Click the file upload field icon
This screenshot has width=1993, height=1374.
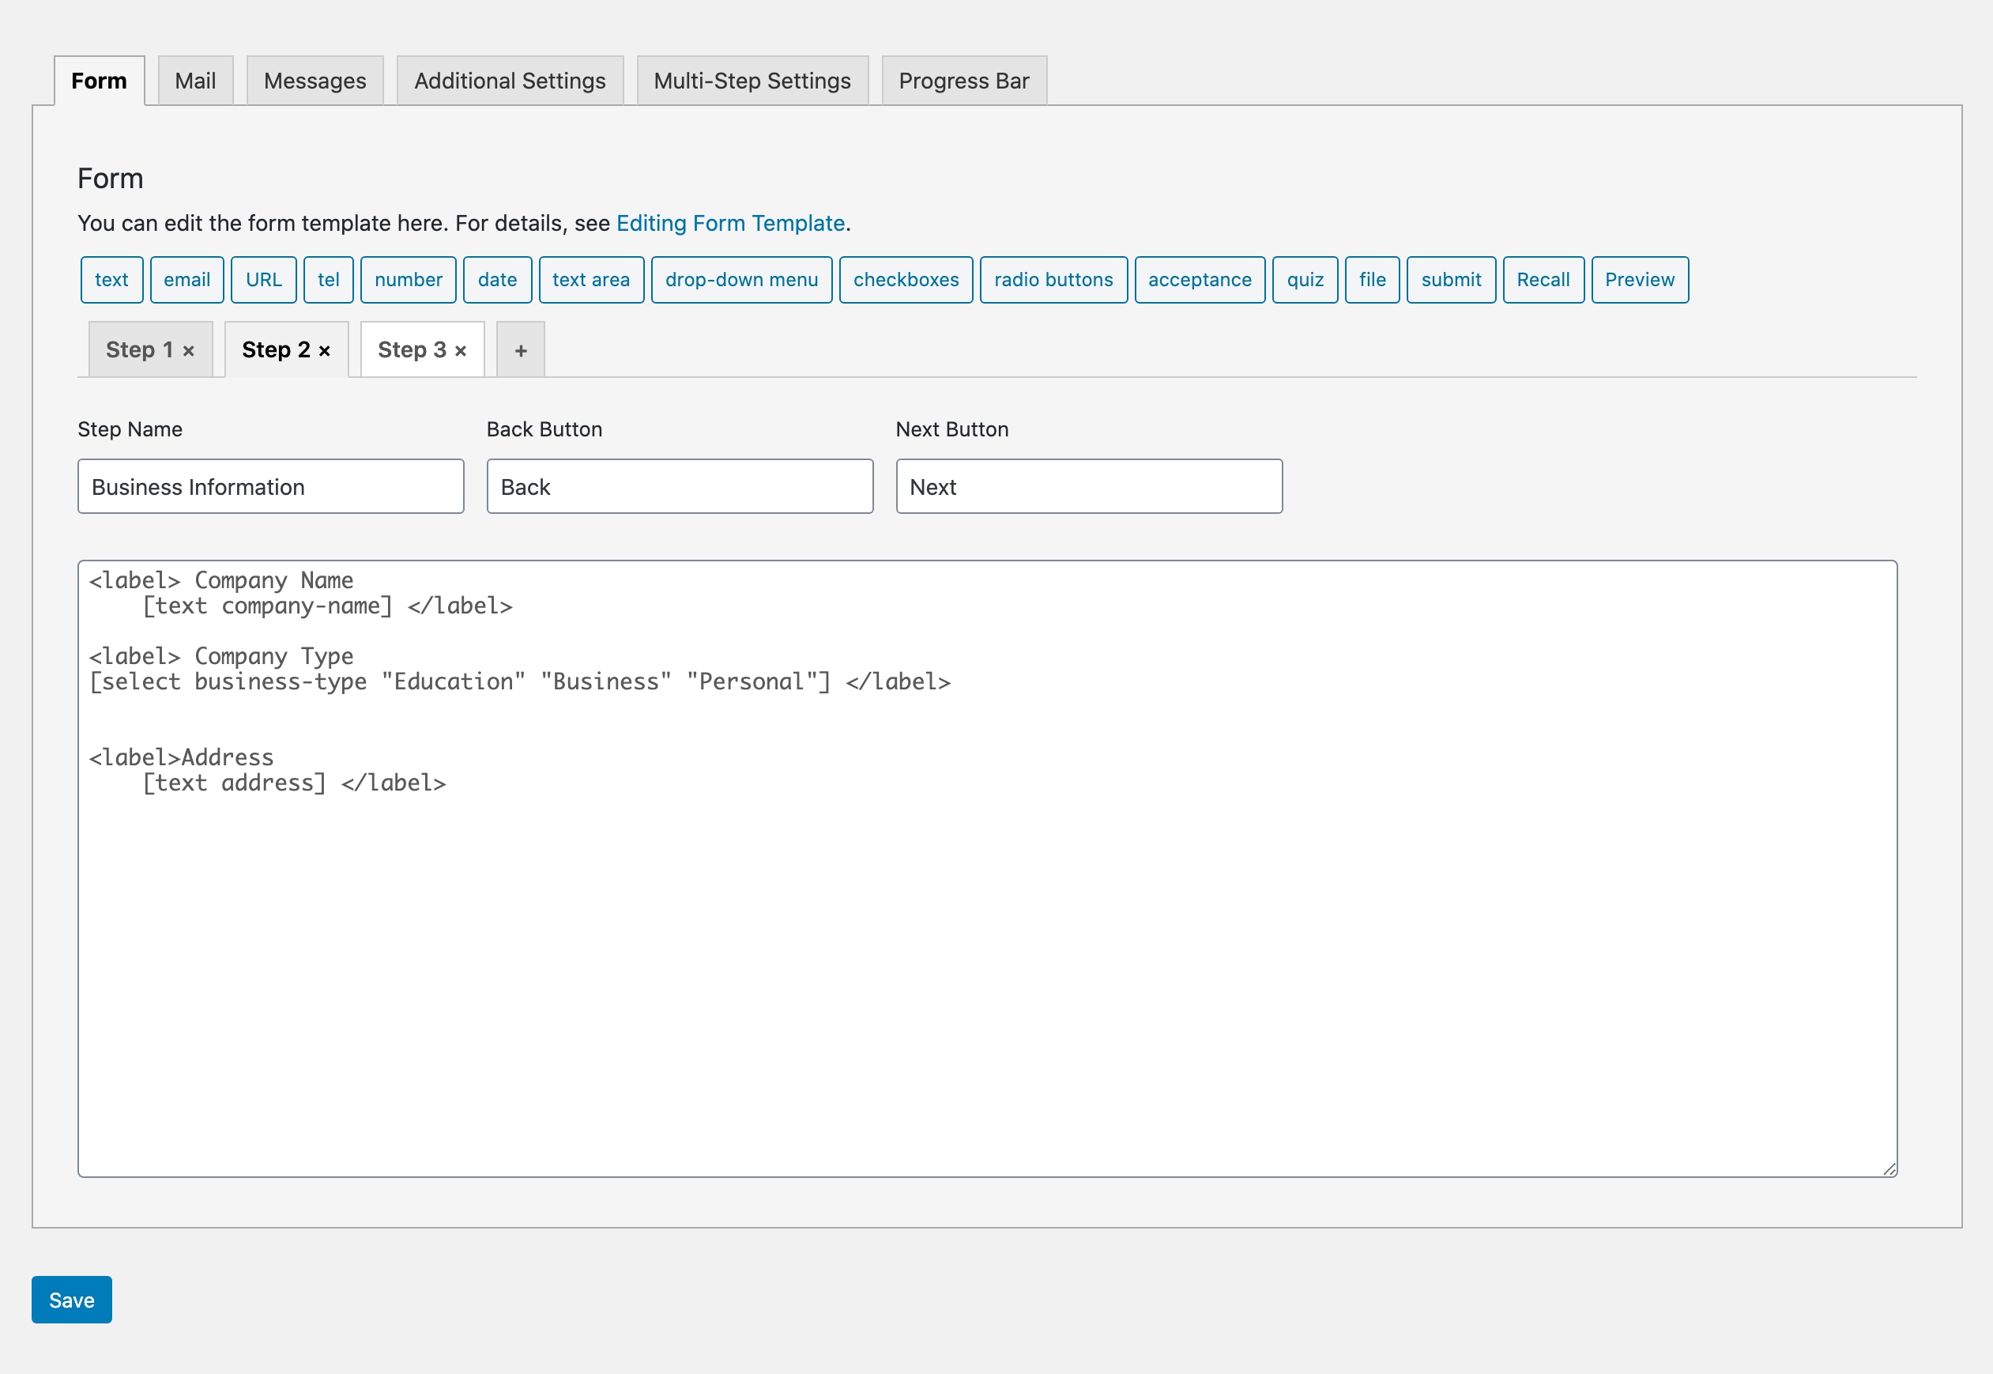coord(1370,279)
